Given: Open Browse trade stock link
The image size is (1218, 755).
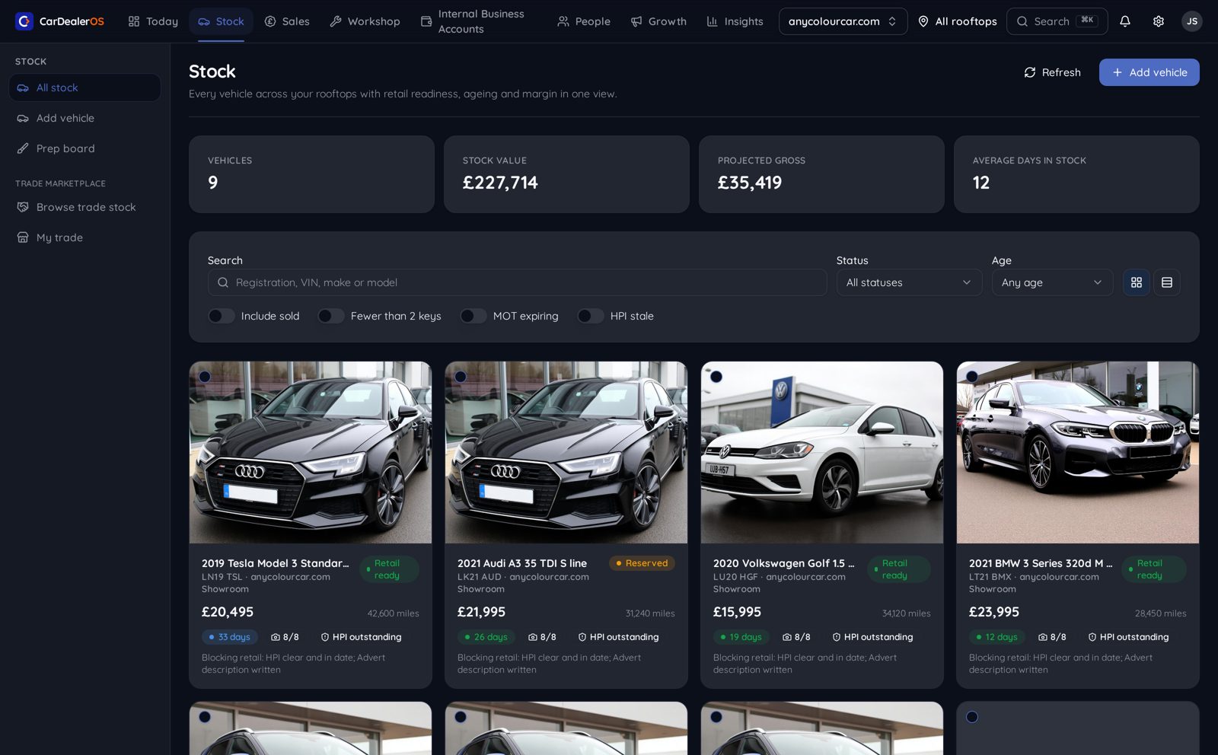Looking at the screenshot, I should tap(84, 207).
